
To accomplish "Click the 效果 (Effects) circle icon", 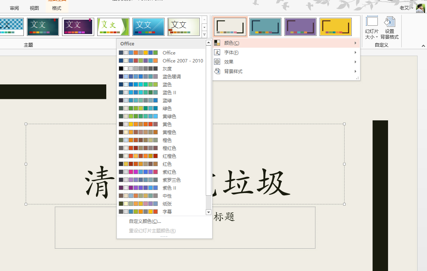I will coord(217,62).
